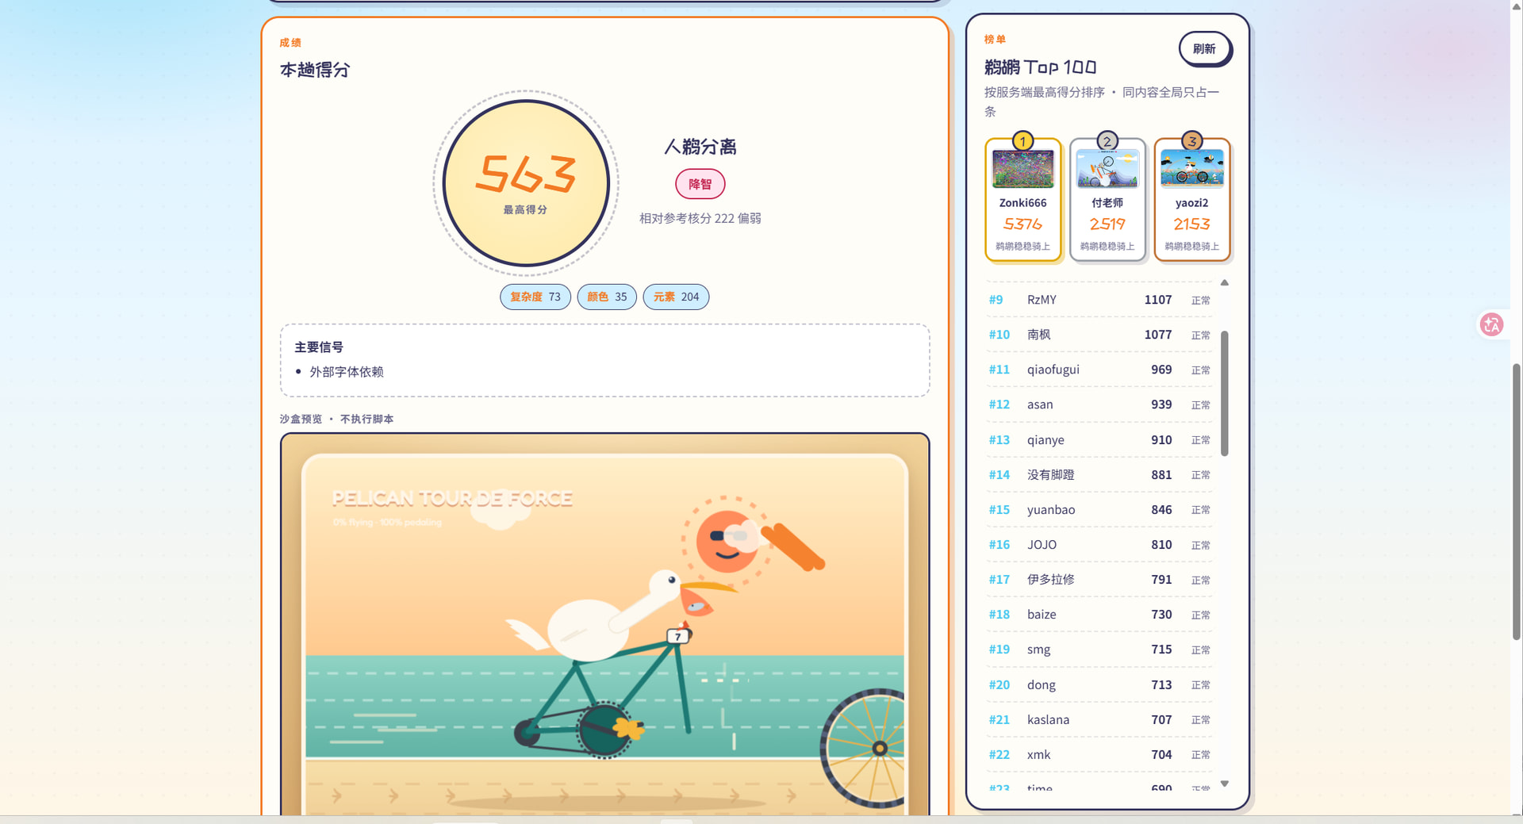Click the 沙盒预览 • 不执行脚本 label
This screenshot has width=1523, height=824.
click(x=336, y=420)
